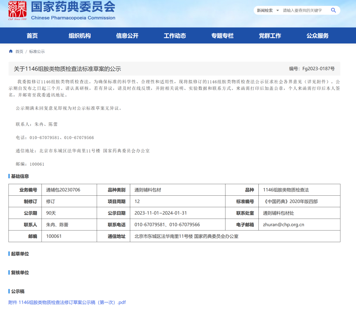The height and width of the screenshot is (310, 356).
Task: Click the phone line 电话: 010-67079581
Action: click(55, 137)
